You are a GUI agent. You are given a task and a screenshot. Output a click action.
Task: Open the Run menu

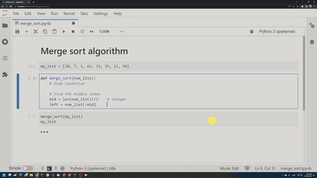point(54,13)
